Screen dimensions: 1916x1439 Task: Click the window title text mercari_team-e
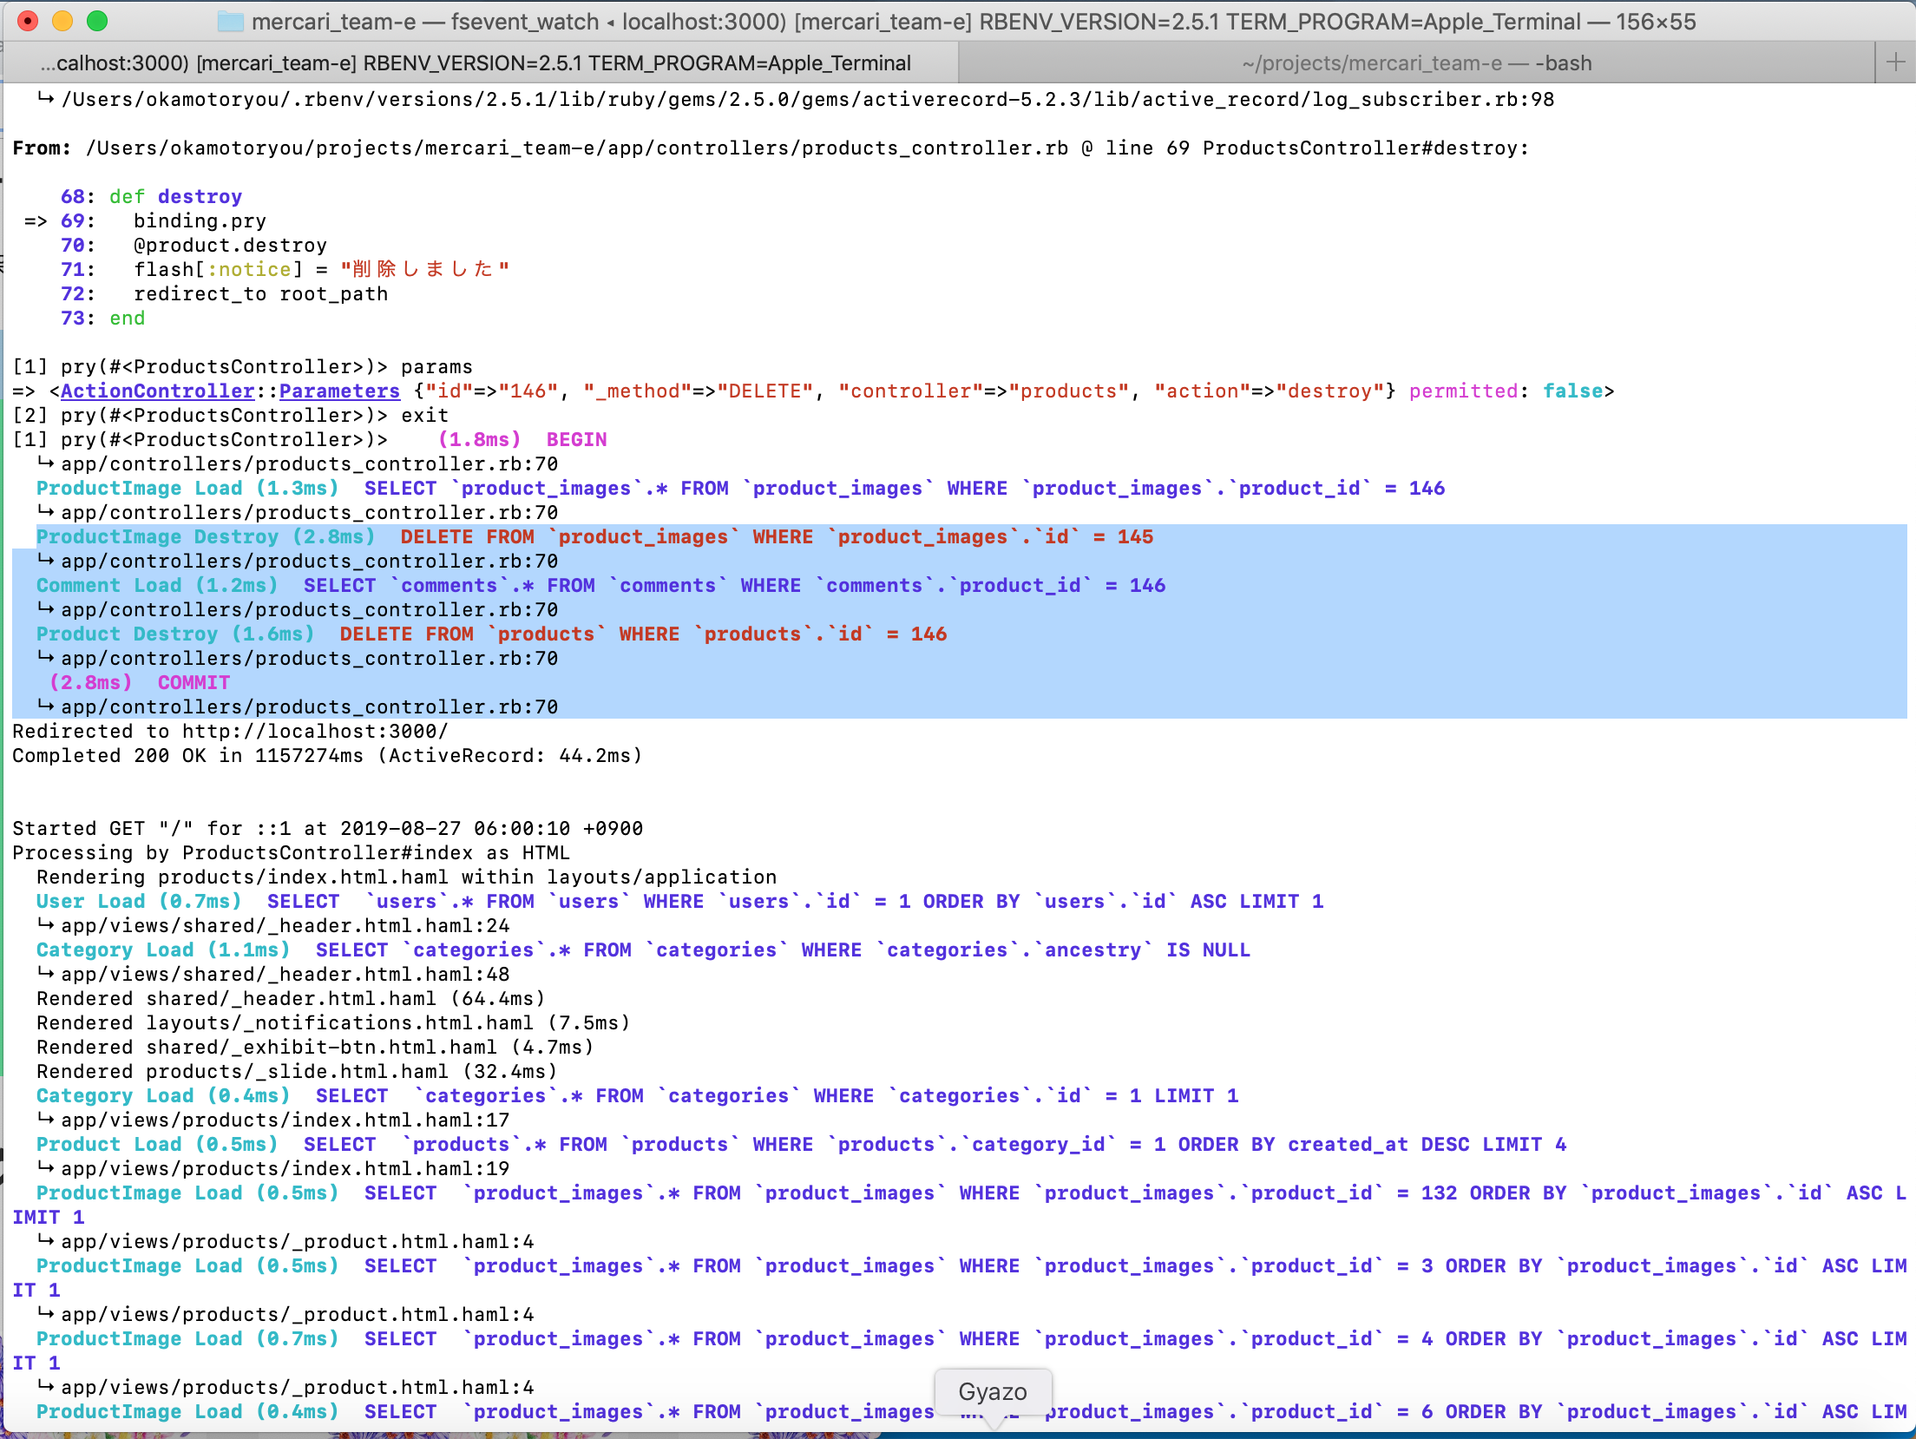pyautogui.click(x=333, y=22)
